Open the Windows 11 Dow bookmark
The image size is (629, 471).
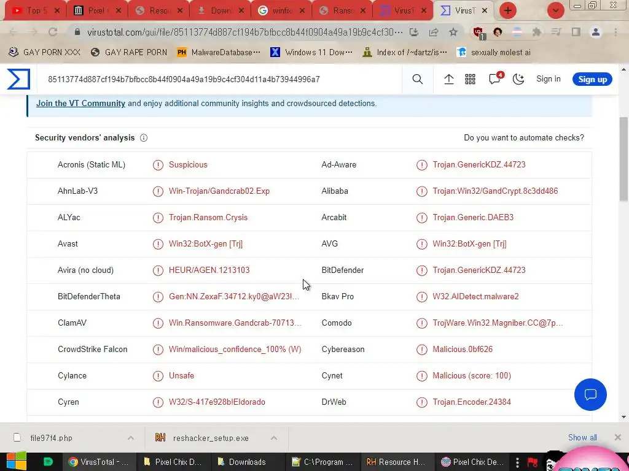pyautogui.click(x=311, y=52)
